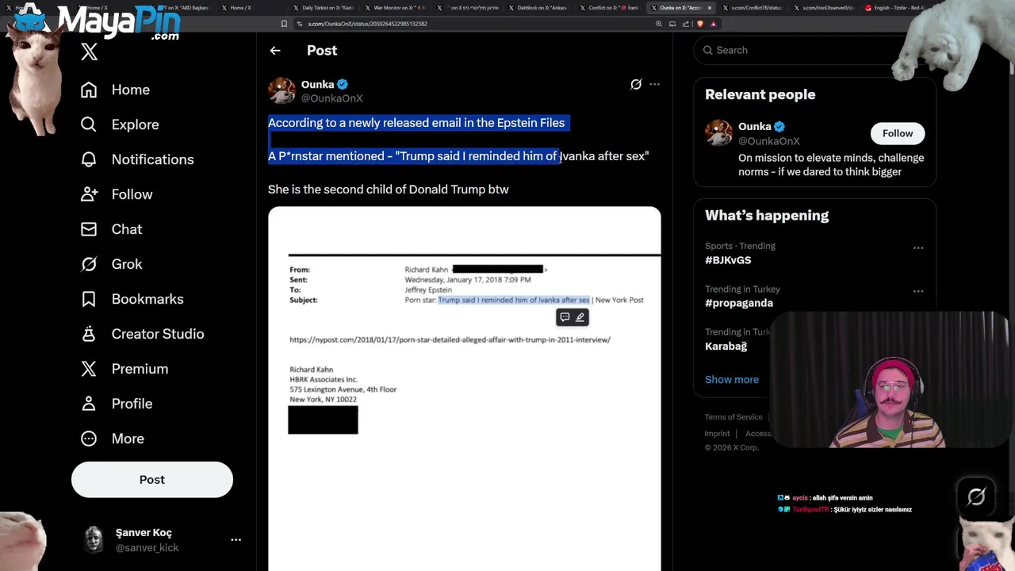The width and height of the screenshot is (1015, 571).
Task: Switch to the English - Tzofar browser tab
Action: point(894,7)
